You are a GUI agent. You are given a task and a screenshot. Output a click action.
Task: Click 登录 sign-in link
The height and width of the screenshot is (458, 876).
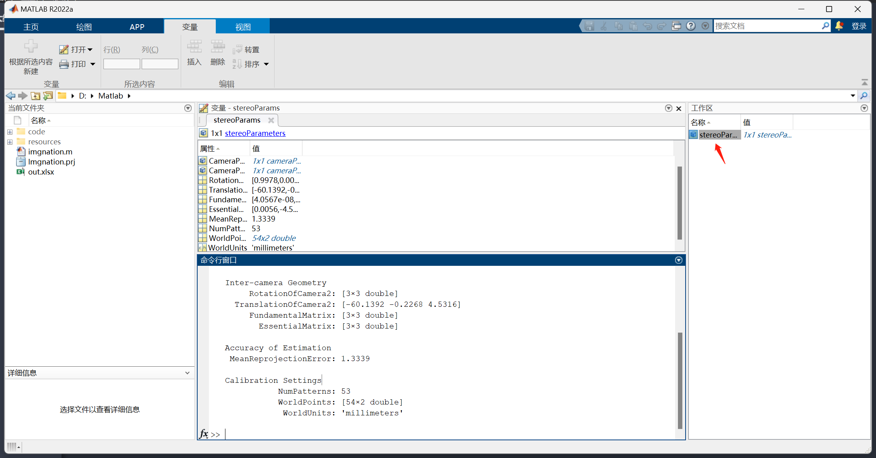859,26
